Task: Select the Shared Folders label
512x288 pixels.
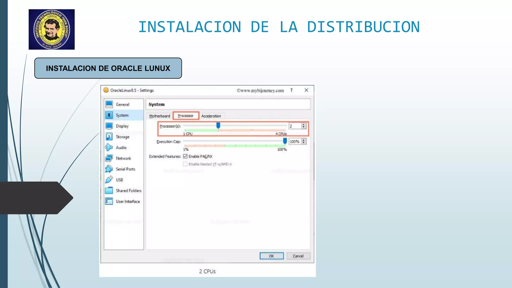Action: tap(128, 190)
